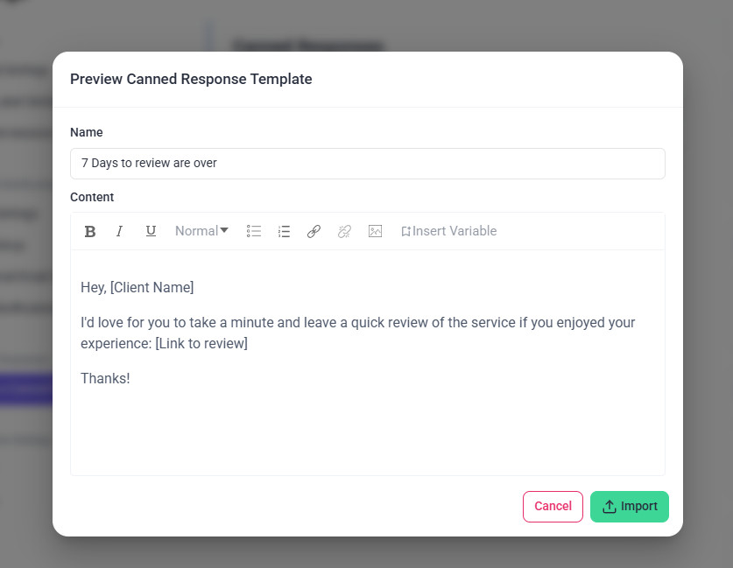Click the "Thanks!" line in the editor
Image resolution: width=733 pixels, height=568 pixels.
point(105,378)
